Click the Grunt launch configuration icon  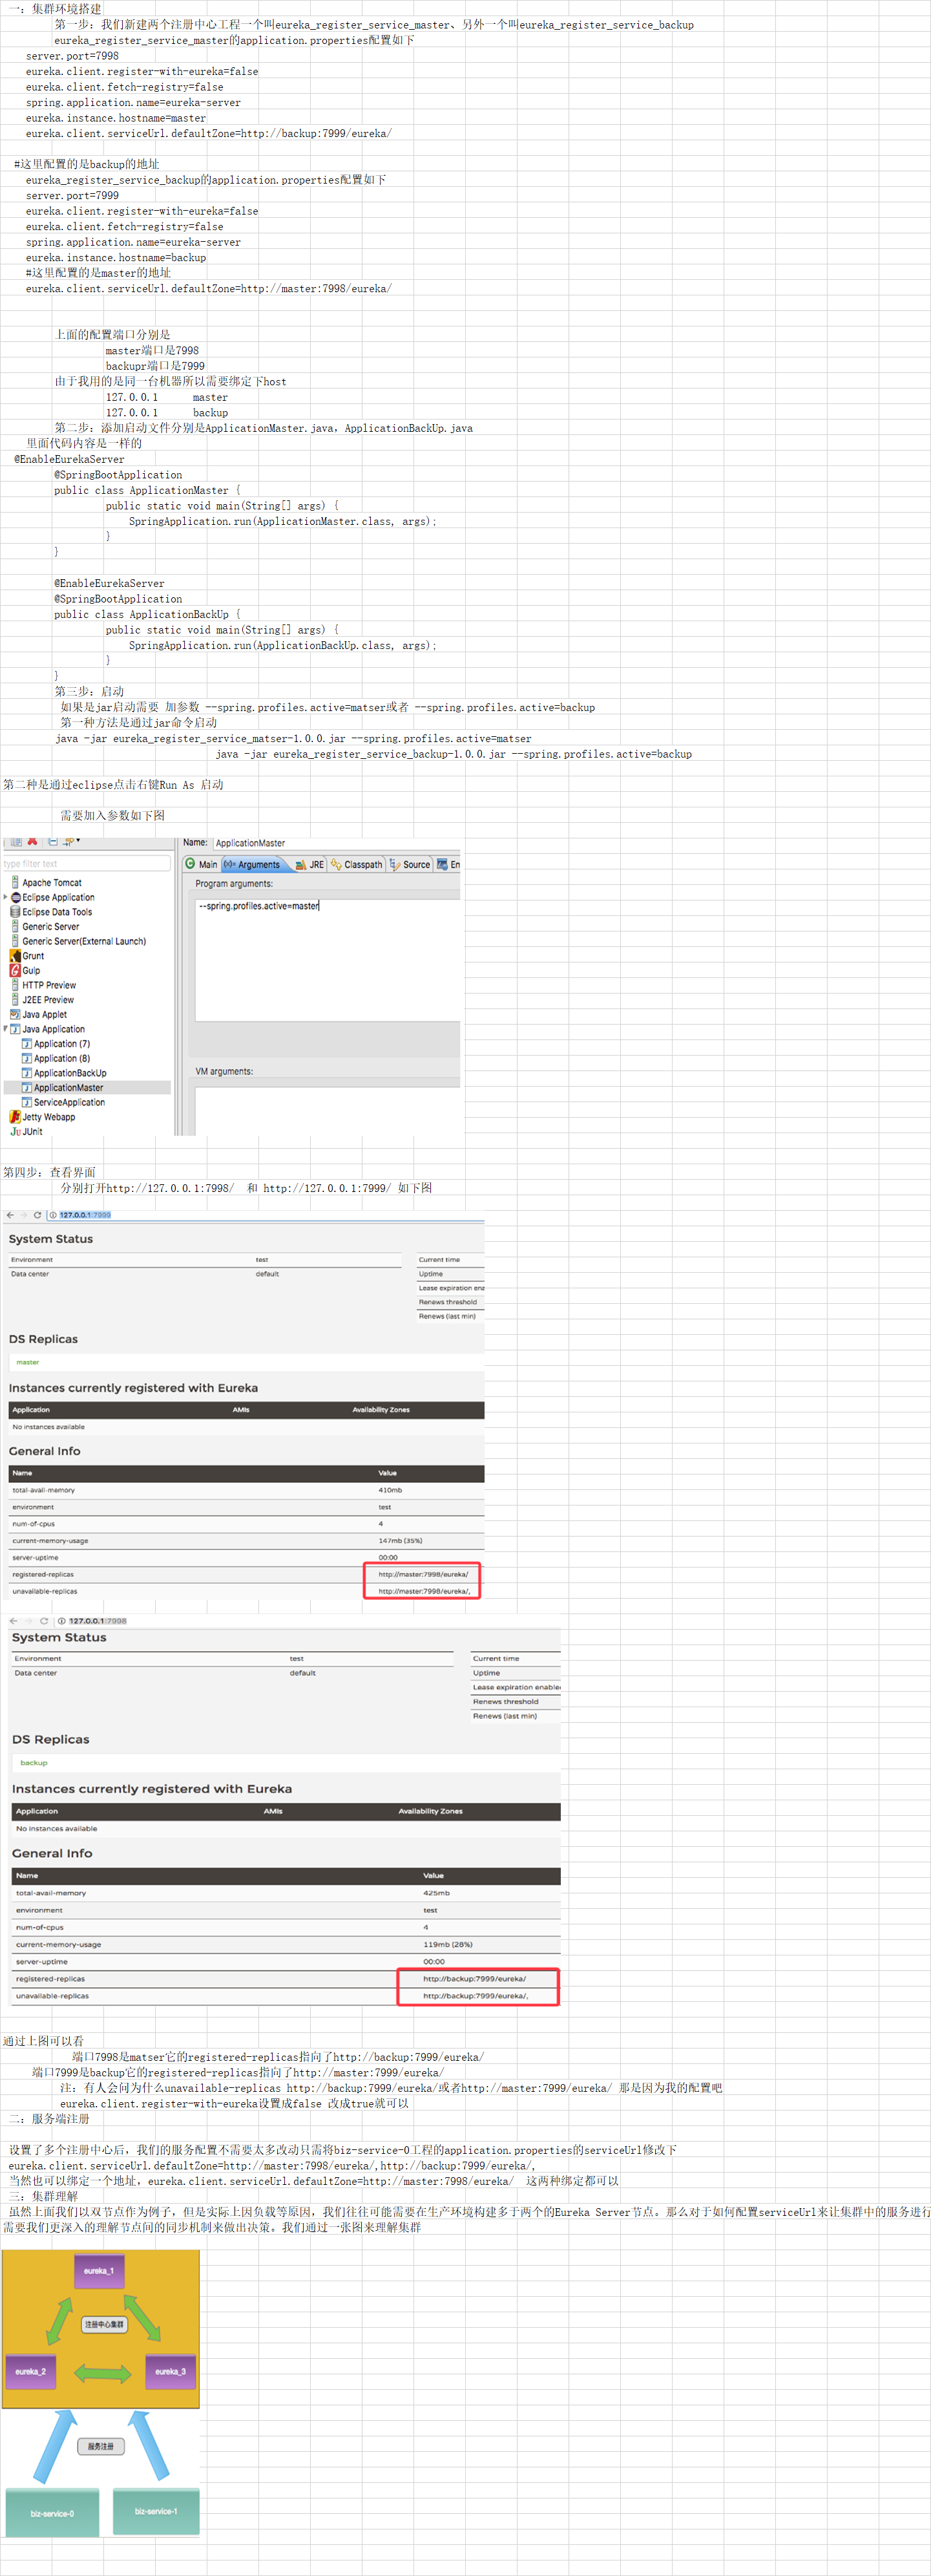click(15, 956)
